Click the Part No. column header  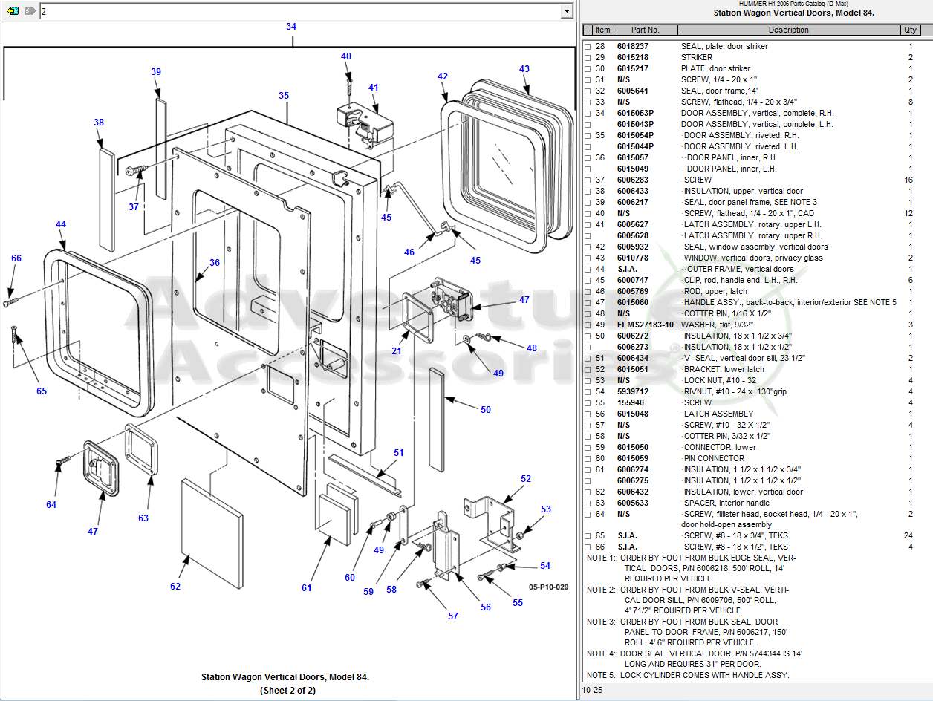point(645,30)
